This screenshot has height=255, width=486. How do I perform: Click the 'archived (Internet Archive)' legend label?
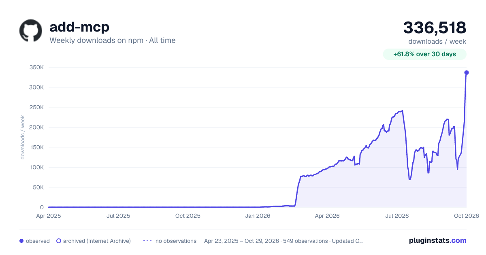97,241
